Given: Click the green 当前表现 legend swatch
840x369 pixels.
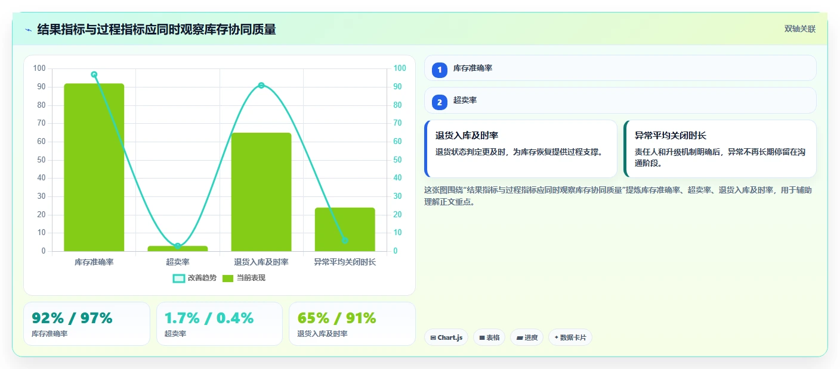Looking at the screenshot, I should 228,278.
